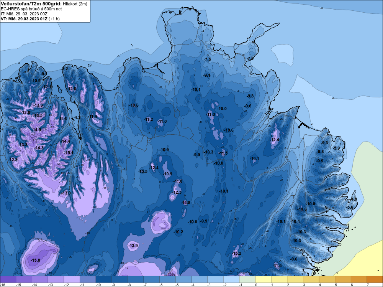The image size is (383, 287).
Task: Click the -10.4 temperature label
Action: pos(295,221)
